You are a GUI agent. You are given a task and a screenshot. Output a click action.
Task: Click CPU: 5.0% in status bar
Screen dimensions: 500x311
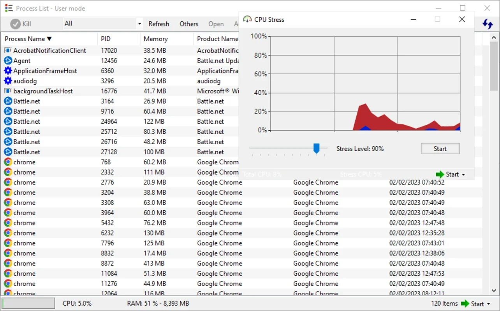click(x=77, y=303)
